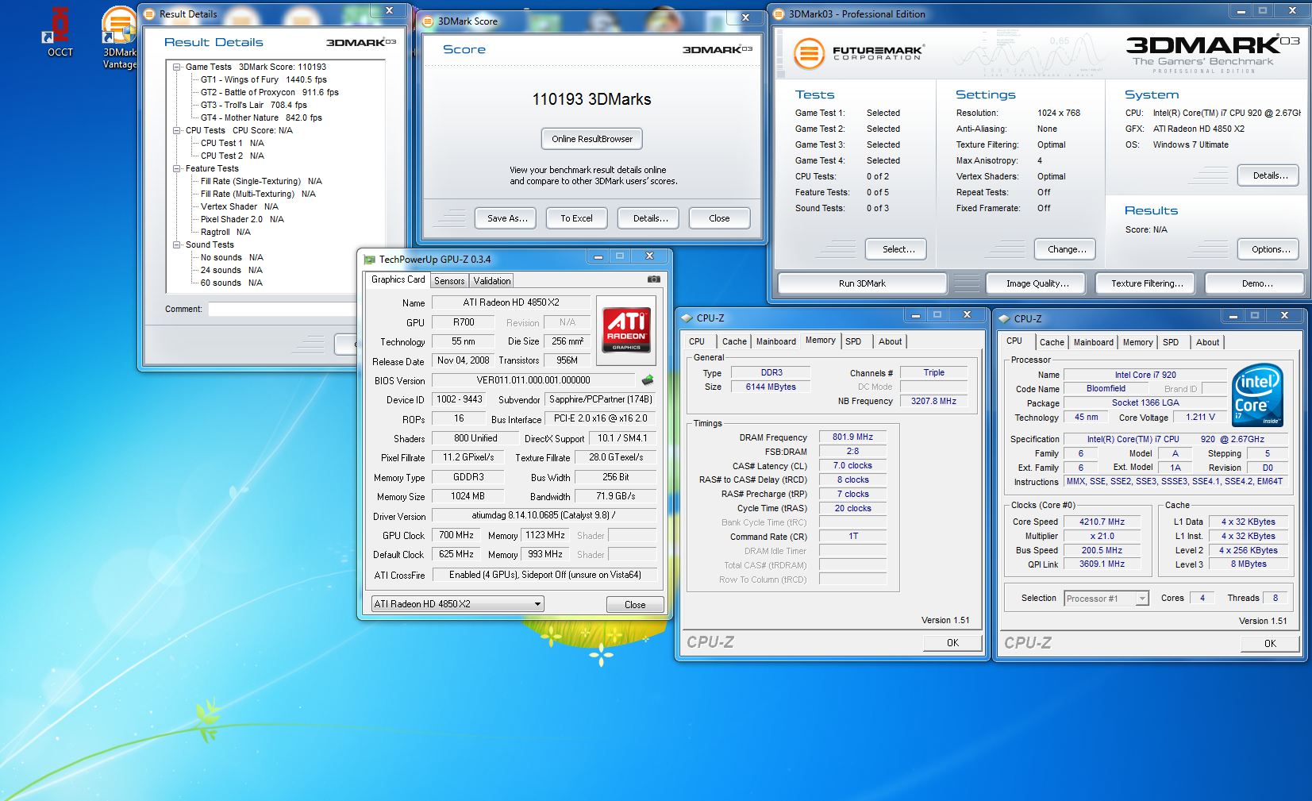Click the ATI CrossFire status field
Screen dimensions: 1312x801
(x=544, y=575)
